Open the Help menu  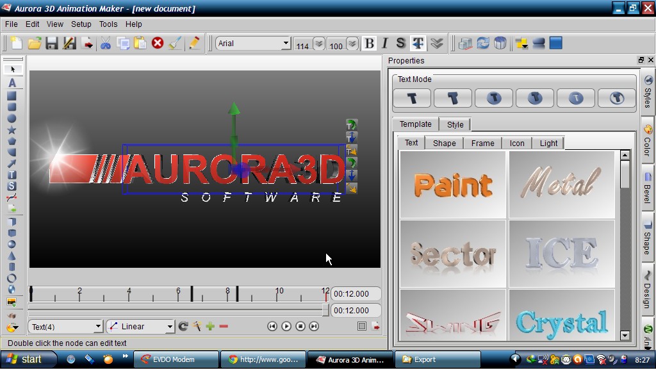pos(134,24)
